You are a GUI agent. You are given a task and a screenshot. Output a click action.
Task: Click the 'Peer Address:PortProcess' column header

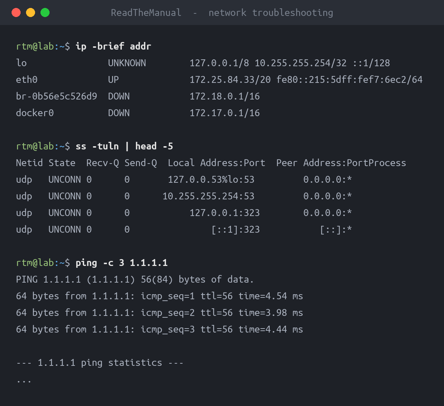pos(341,163)
